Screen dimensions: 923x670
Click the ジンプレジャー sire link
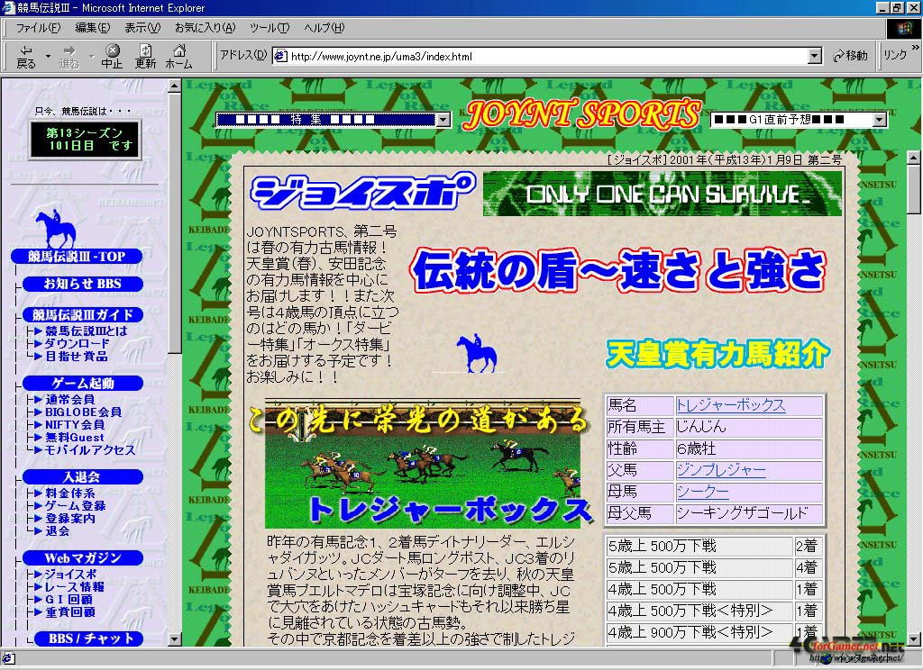[721, 470]
